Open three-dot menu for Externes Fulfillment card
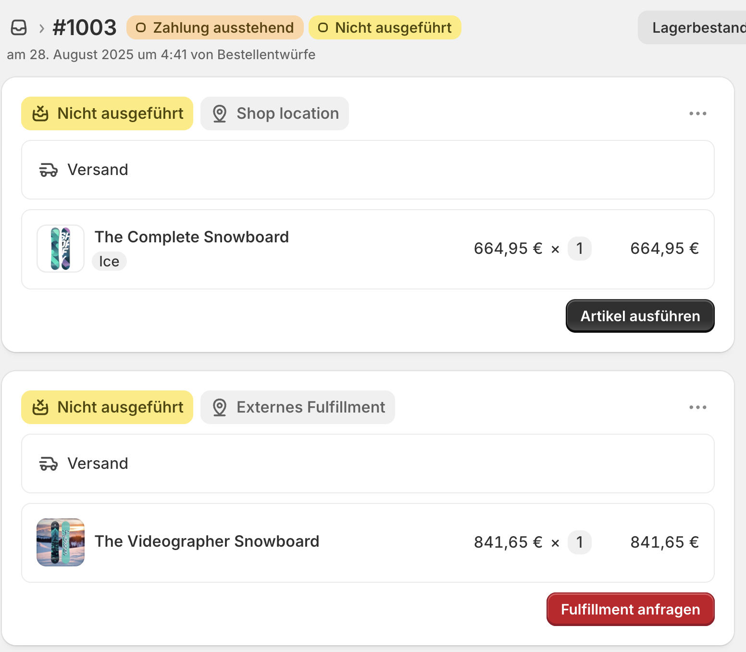 pos(697,407)
